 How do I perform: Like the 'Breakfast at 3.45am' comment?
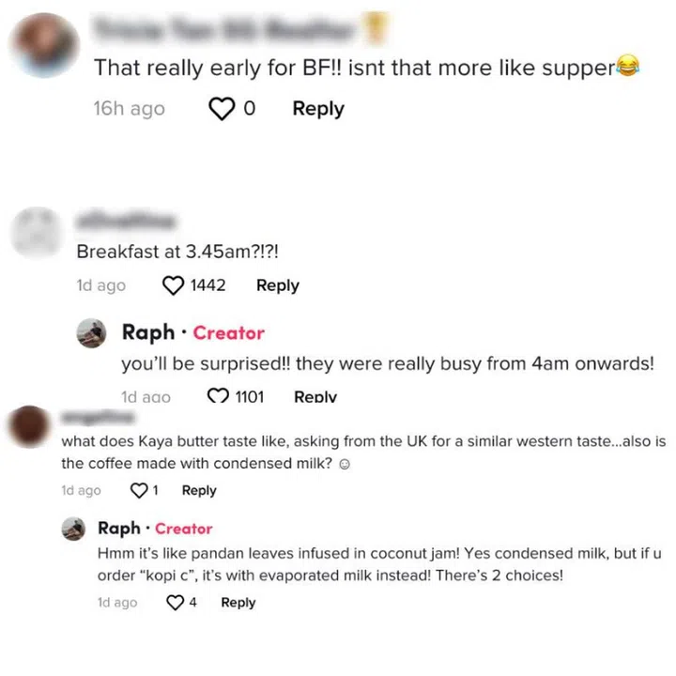pyautogui.click(x=173, y=285)
